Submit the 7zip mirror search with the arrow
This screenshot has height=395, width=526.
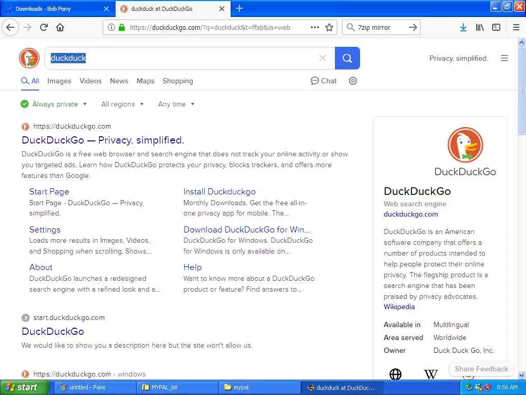coord(413,28)
